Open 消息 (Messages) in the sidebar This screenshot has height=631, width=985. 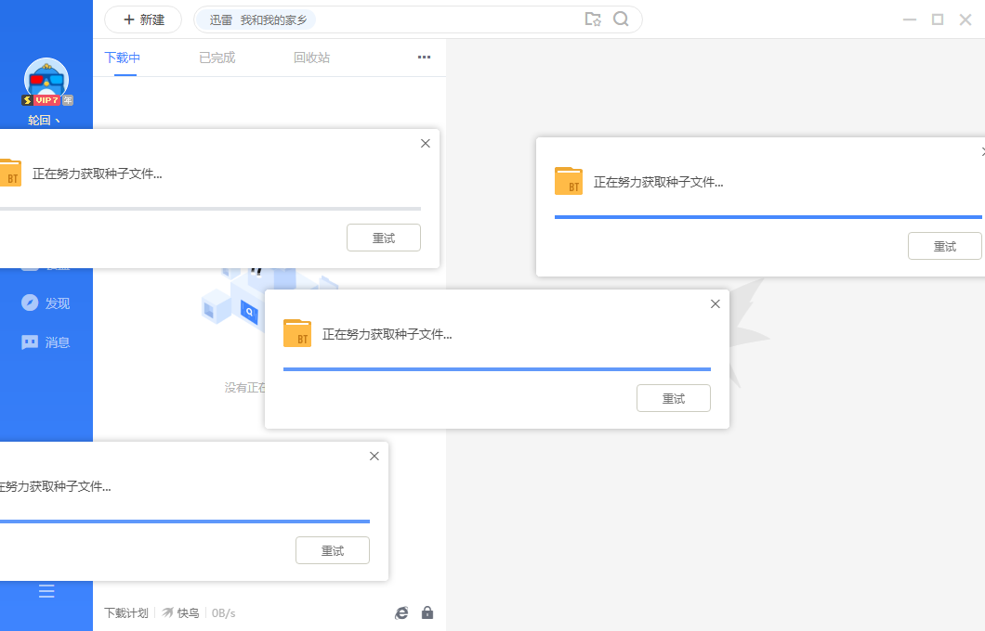[46, 341]
